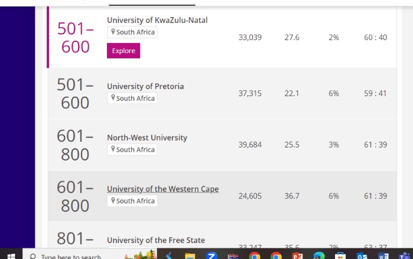Open Zoom from the taskbar
Viewport: 413px width, 259px height.
[212, 255]
